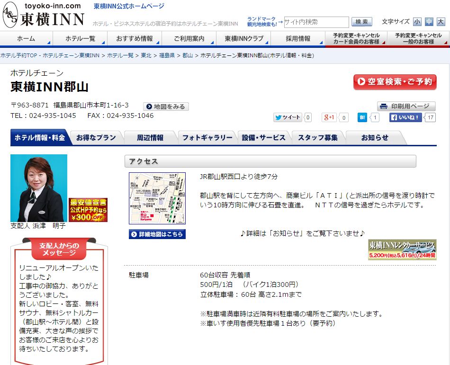Click the Hatena B! bookmark icon
Screen dimensions: 450x365
[x=362, y=117]
